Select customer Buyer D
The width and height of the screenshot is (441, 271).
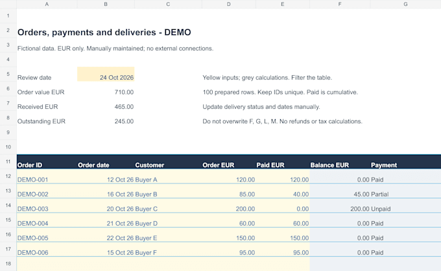point(147,224)
